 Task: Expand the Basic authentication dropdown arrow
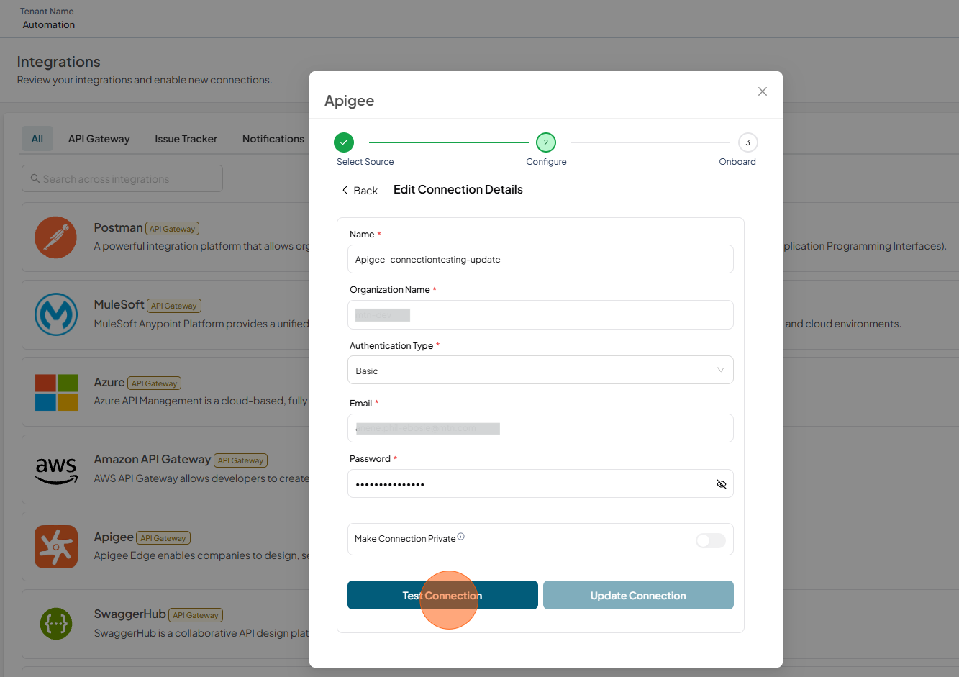[x=721, y=370]
